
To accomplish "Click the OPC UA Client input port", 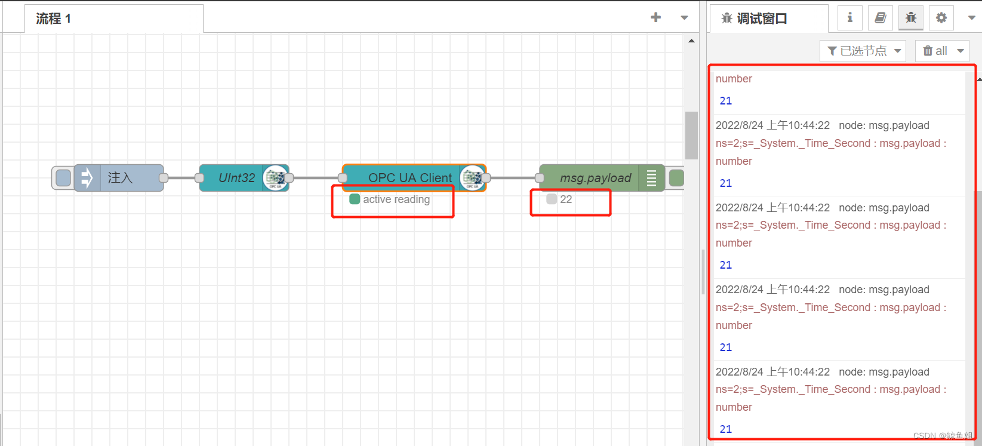I will pyautogui.click(x=343, y=177).
